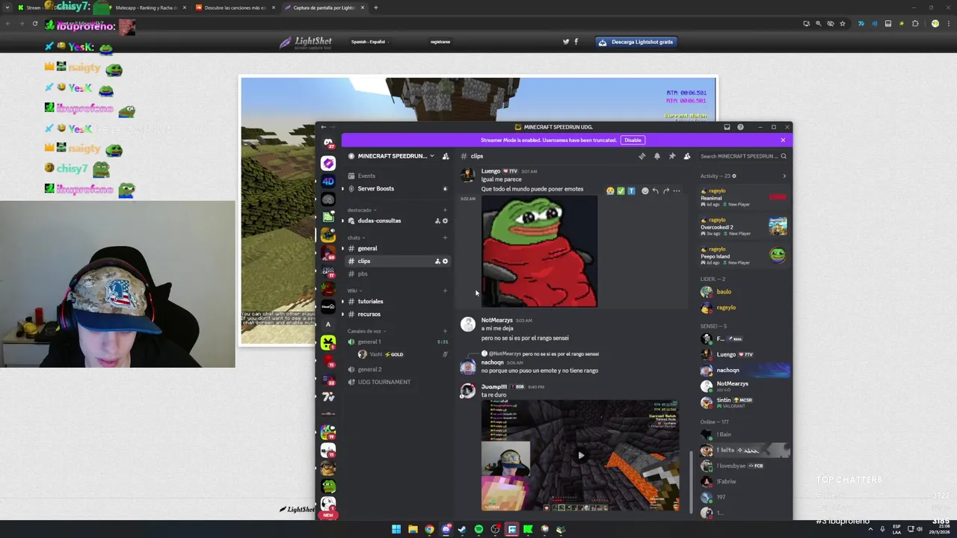This screenshot has height=538, width=957.
Task: Open clips channel settings gear
Action: [445, 261]
